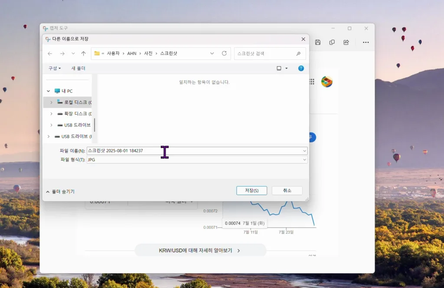Image resolution: width=444 pixels, height=288 pixels.
Task: Click the copy icon in 캡처 도구 toolbar
Action: 332,42
